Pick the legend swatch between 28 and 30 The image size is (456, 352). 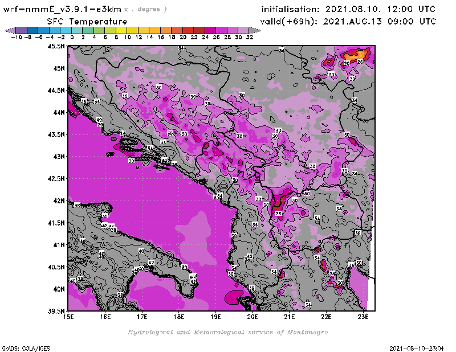(232, 30)
